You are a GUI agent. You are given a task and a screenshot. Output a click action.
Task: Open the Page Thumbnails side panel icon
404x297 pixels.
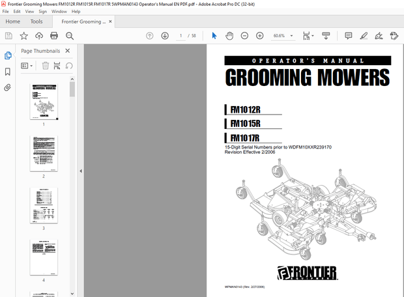coord(8,55)
